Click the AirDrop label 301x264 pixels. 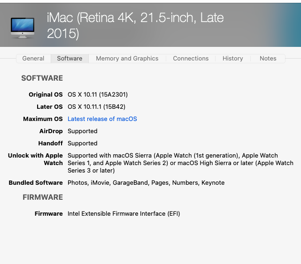[x=51, y=131]
